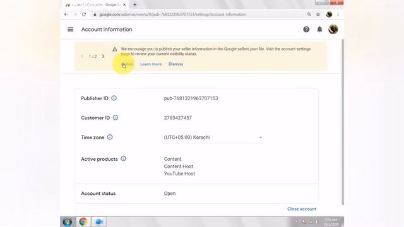Open a new browser tab with plus
Image resolution: width=404 pixels, height=227 pixels.
click(x=134, y=4)
